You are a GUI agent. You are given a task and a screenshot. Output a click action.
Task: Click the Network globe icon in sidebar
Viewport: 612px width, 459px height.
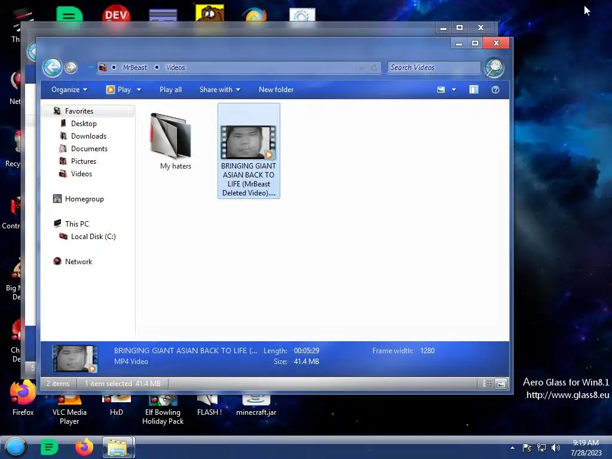[57, 261]
